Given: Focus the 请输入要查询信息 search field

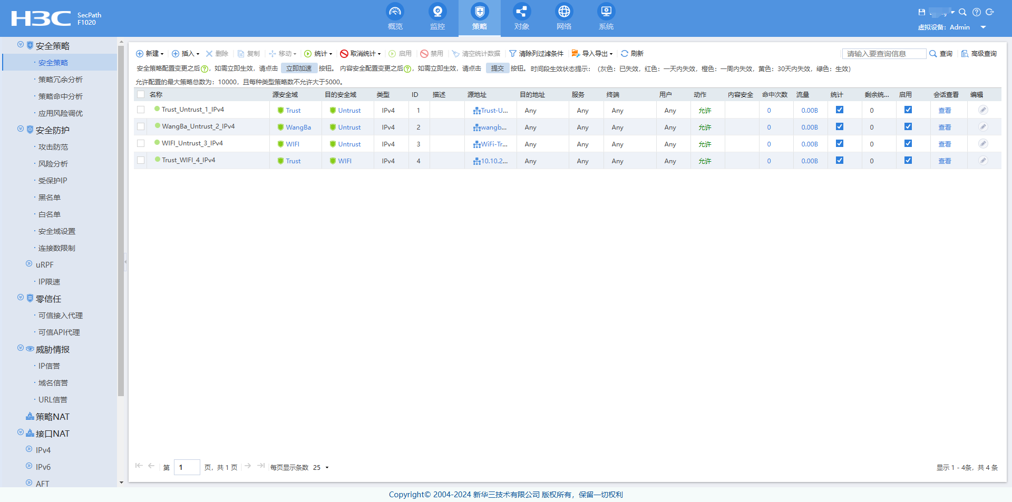Looking at the screenshot, I should click(884, 54).
